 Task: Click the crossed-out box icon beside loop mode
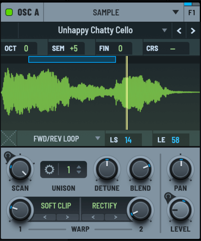[9, 138]
